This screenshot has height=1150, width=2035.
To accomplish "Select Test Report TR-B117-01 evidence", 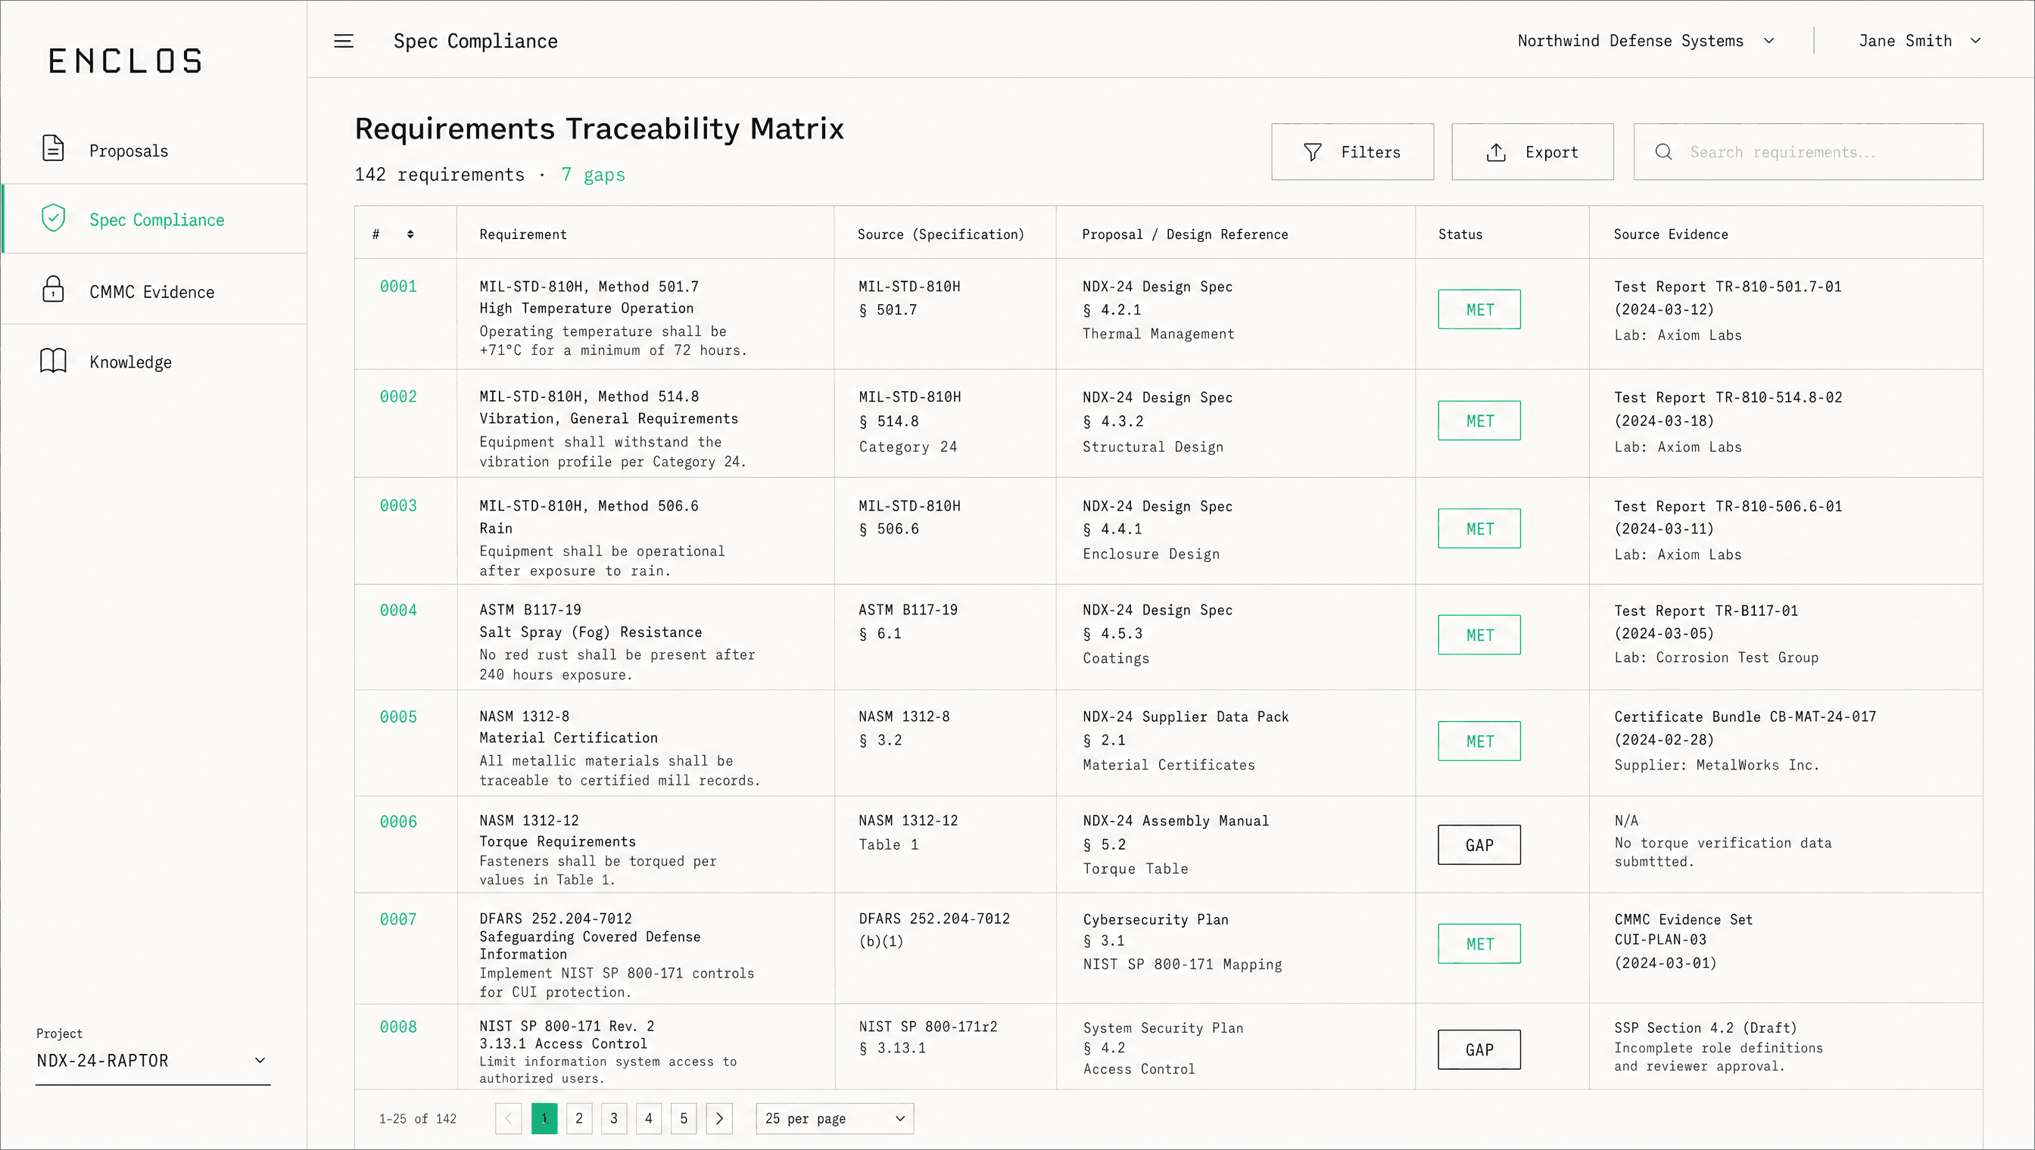I will pos(1706,611).
